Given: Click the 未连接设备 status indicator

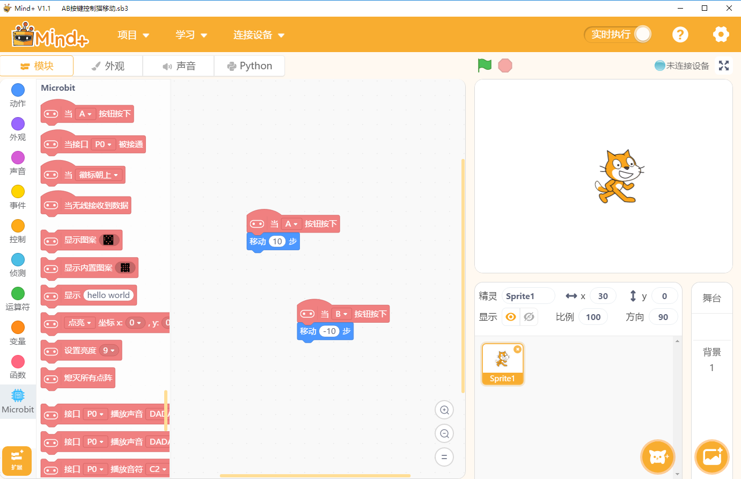Looking at the screenshot, I should coord(682,66).
